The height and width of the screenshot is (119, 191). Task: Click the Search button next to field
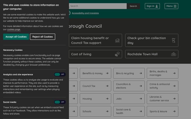pyautogui.click(x=133, y=6)
